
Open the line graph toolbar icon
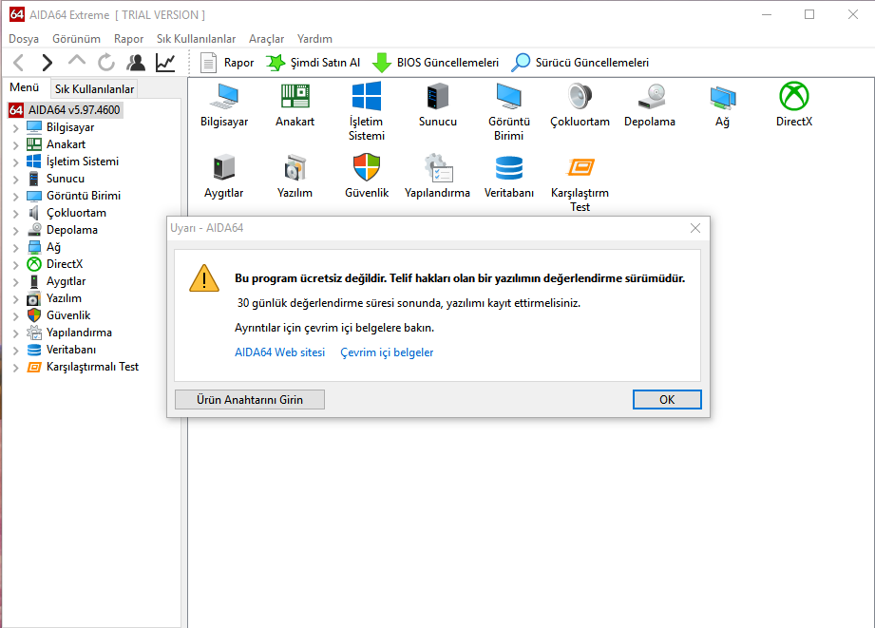tap(165, 63)
